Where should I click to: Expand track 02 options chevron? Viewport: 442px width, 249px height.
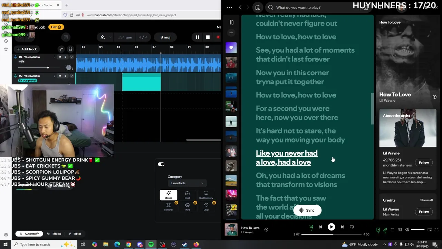(x=72, y=76)
